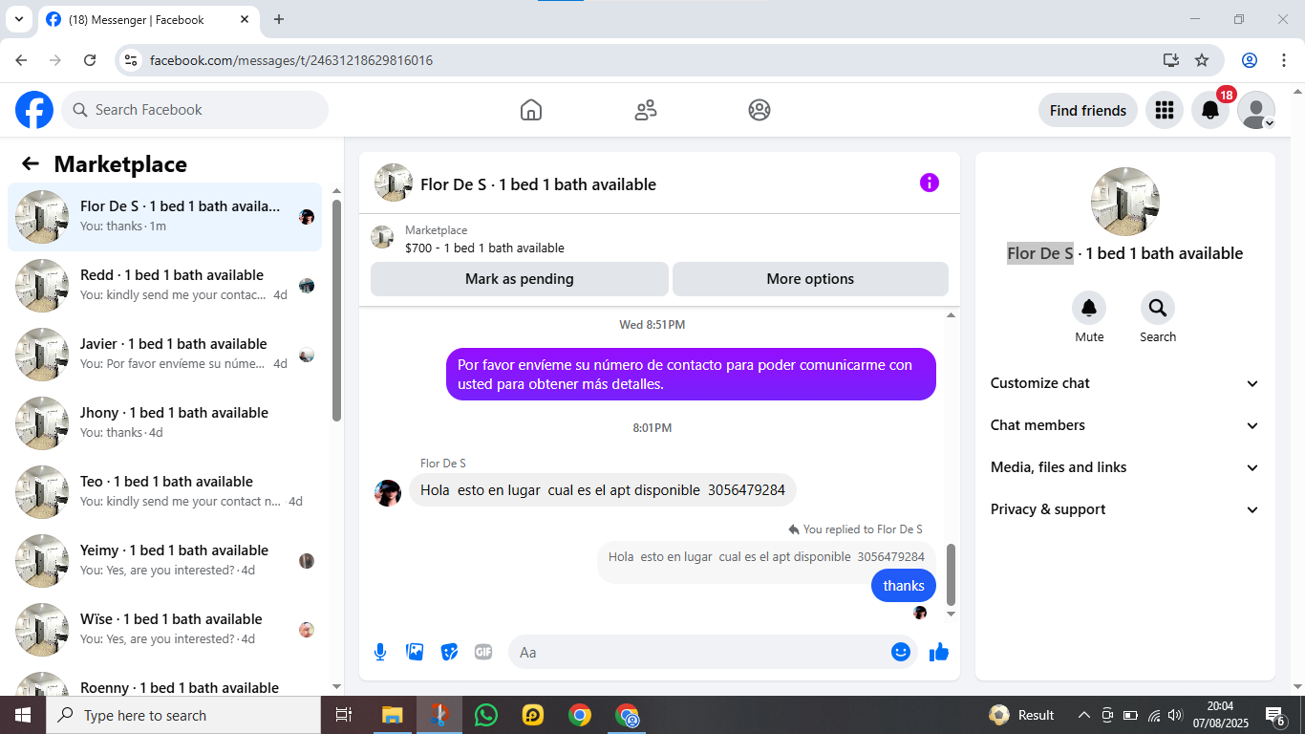Screen dimensions: 1305x734
Task: Open Jhony conversation in list
Action: (165, 423)
